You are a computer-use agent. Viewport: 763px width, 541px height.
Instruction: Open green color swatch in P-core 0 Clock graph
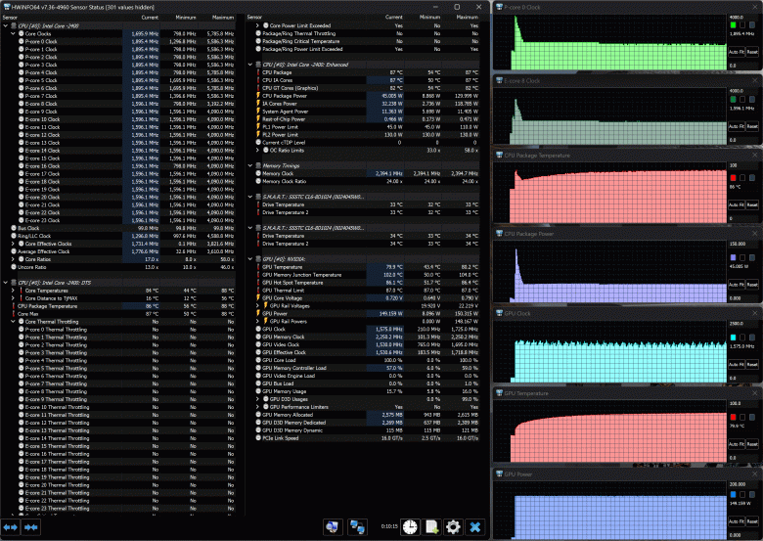coord(734,24)
